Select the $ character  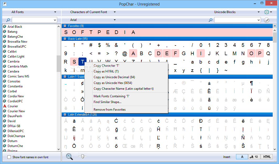pos(99,45)
